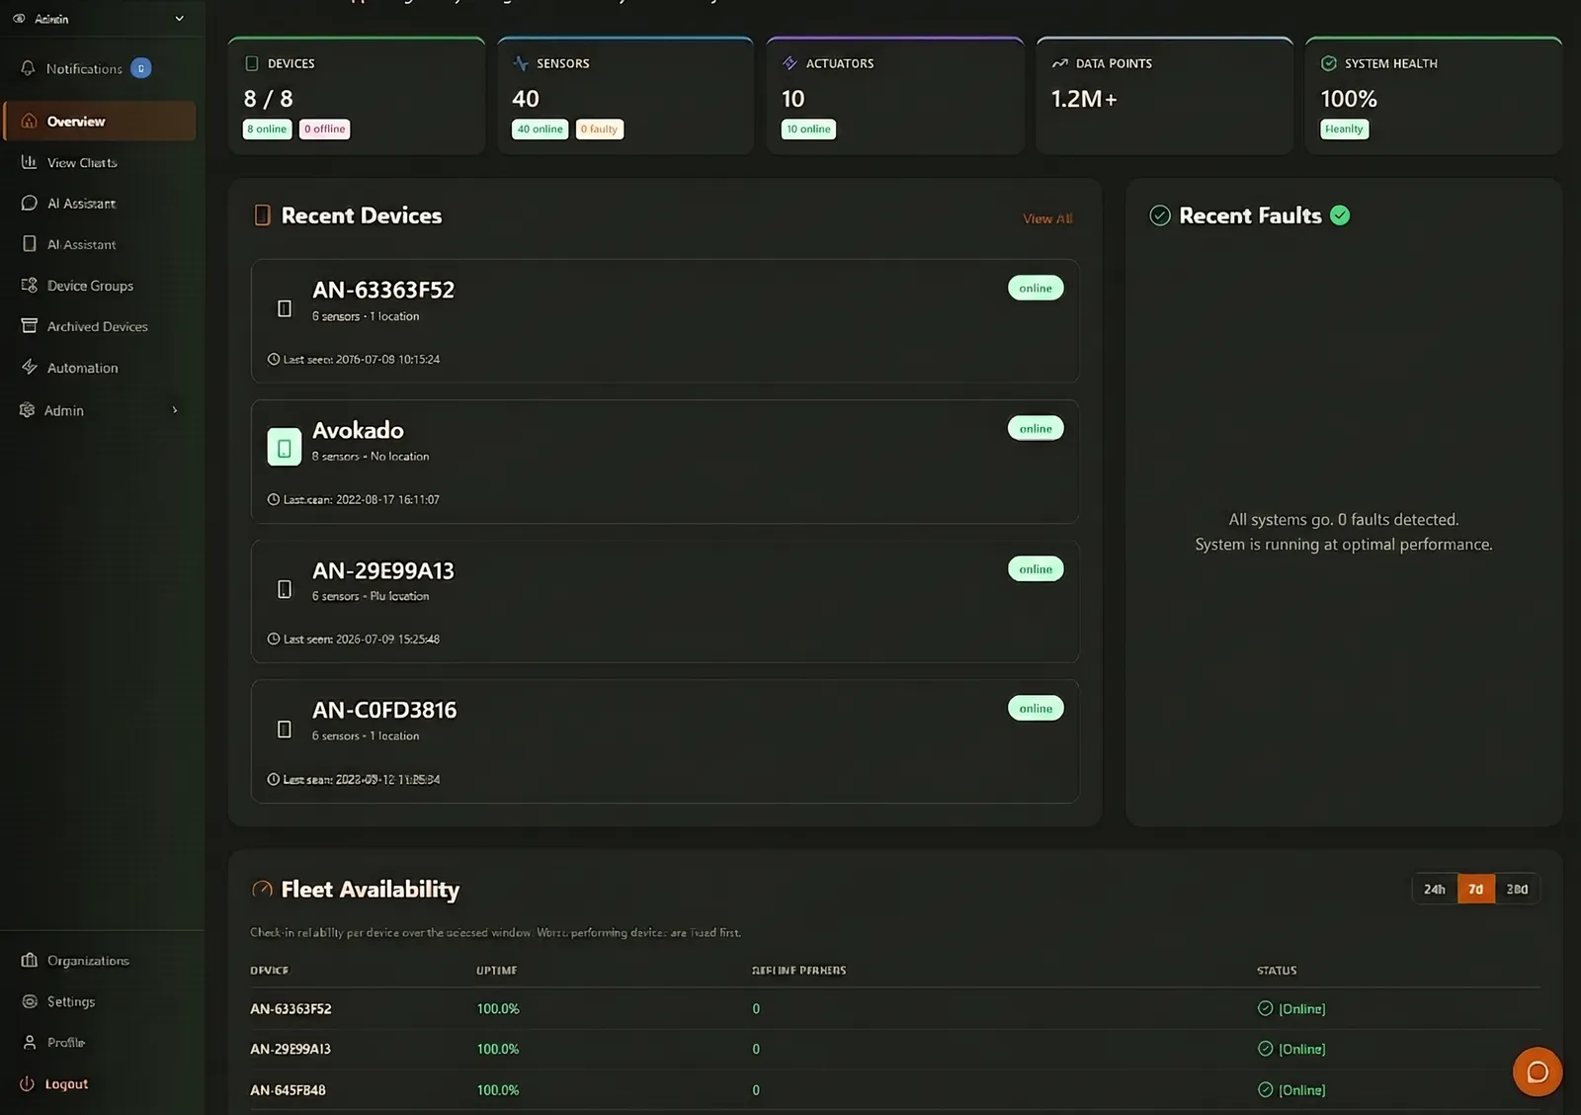Click the STATUS column header
The width and height of the screenshot is (1581, 1115).
pyautogui.click(x=1277, y=971)
